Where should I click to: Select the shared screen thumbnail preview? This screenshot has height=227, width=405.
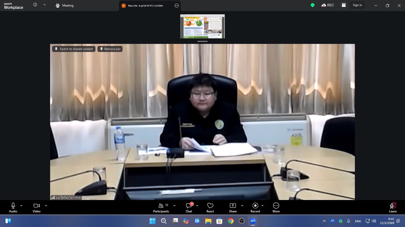202,26
